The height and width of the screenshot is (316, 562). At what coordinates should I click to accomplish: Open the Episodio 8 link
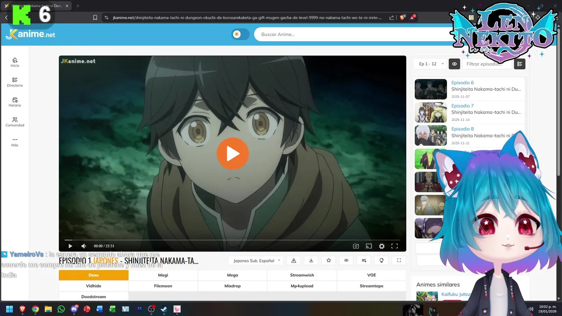[462, 129]
